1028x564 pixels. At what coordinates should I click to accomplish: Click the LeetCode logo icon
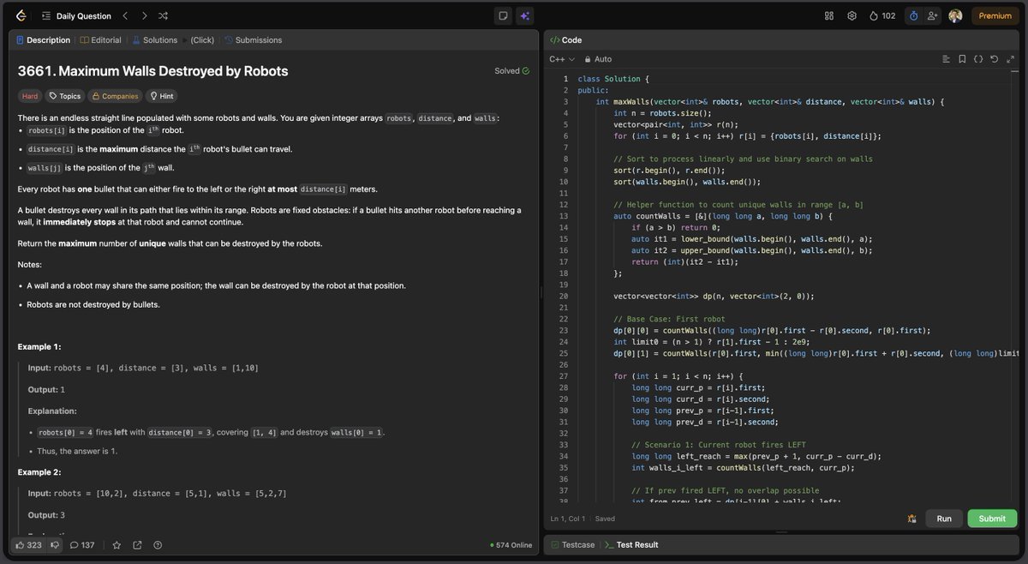coord(21,15)
